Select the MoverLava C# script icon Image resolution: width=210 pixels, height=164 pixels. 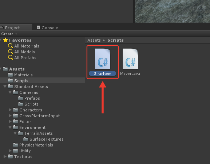[130, 59]
